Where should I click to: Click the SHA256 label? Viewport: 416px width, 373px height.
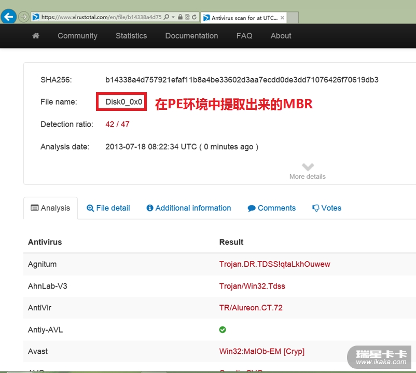(x=56, y=80)
